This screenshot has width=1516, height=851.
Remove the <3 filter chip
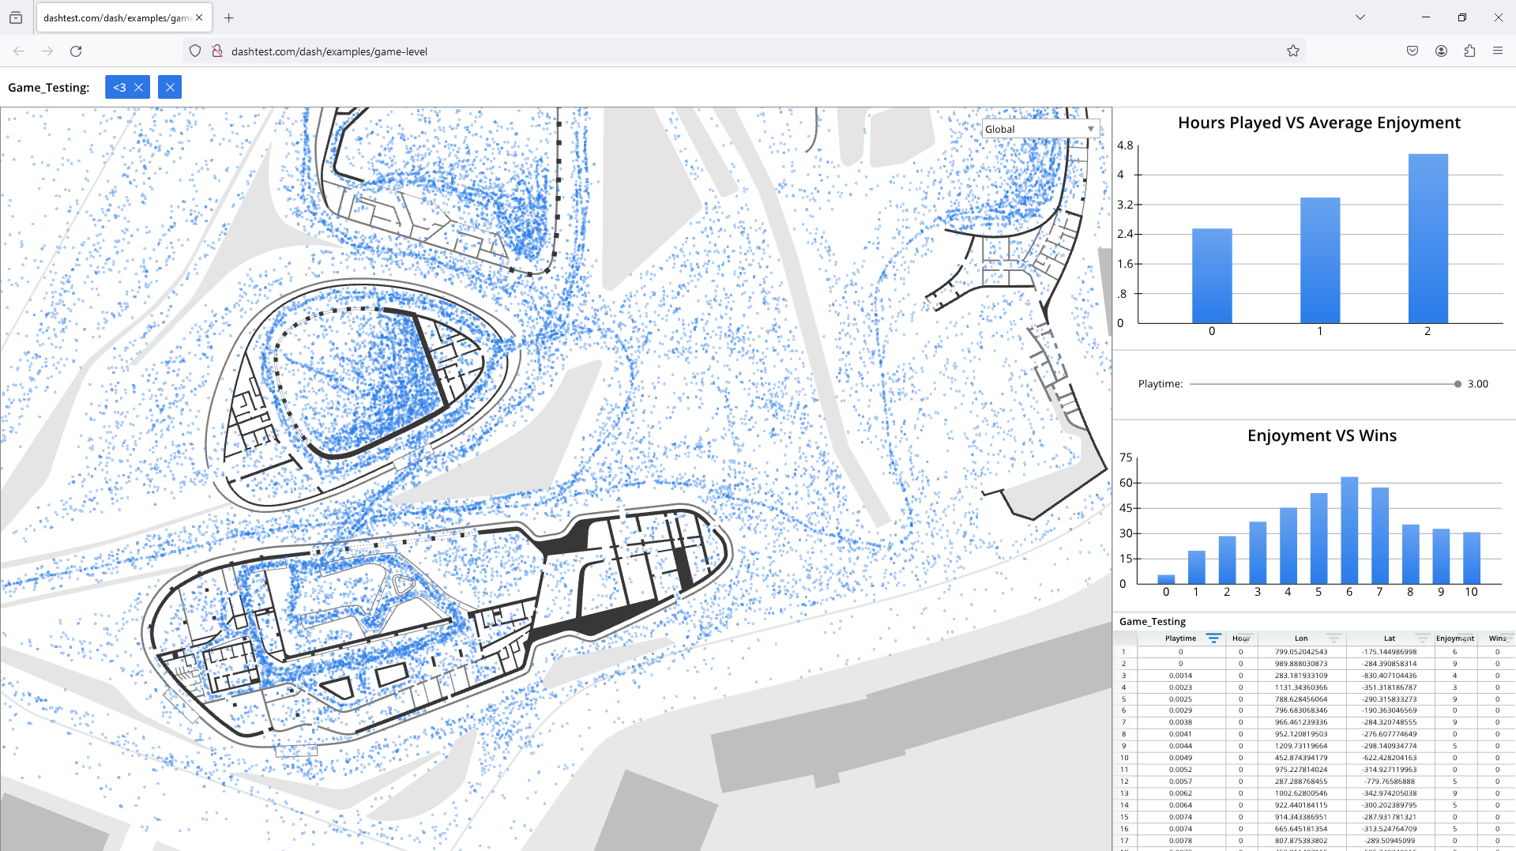(x=138, y=87)
